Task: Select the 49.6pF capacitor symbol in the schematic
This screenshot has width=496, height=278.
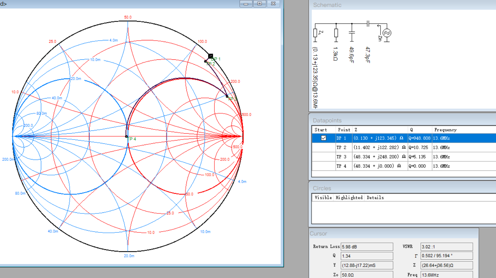Action: tap(351, 33)
